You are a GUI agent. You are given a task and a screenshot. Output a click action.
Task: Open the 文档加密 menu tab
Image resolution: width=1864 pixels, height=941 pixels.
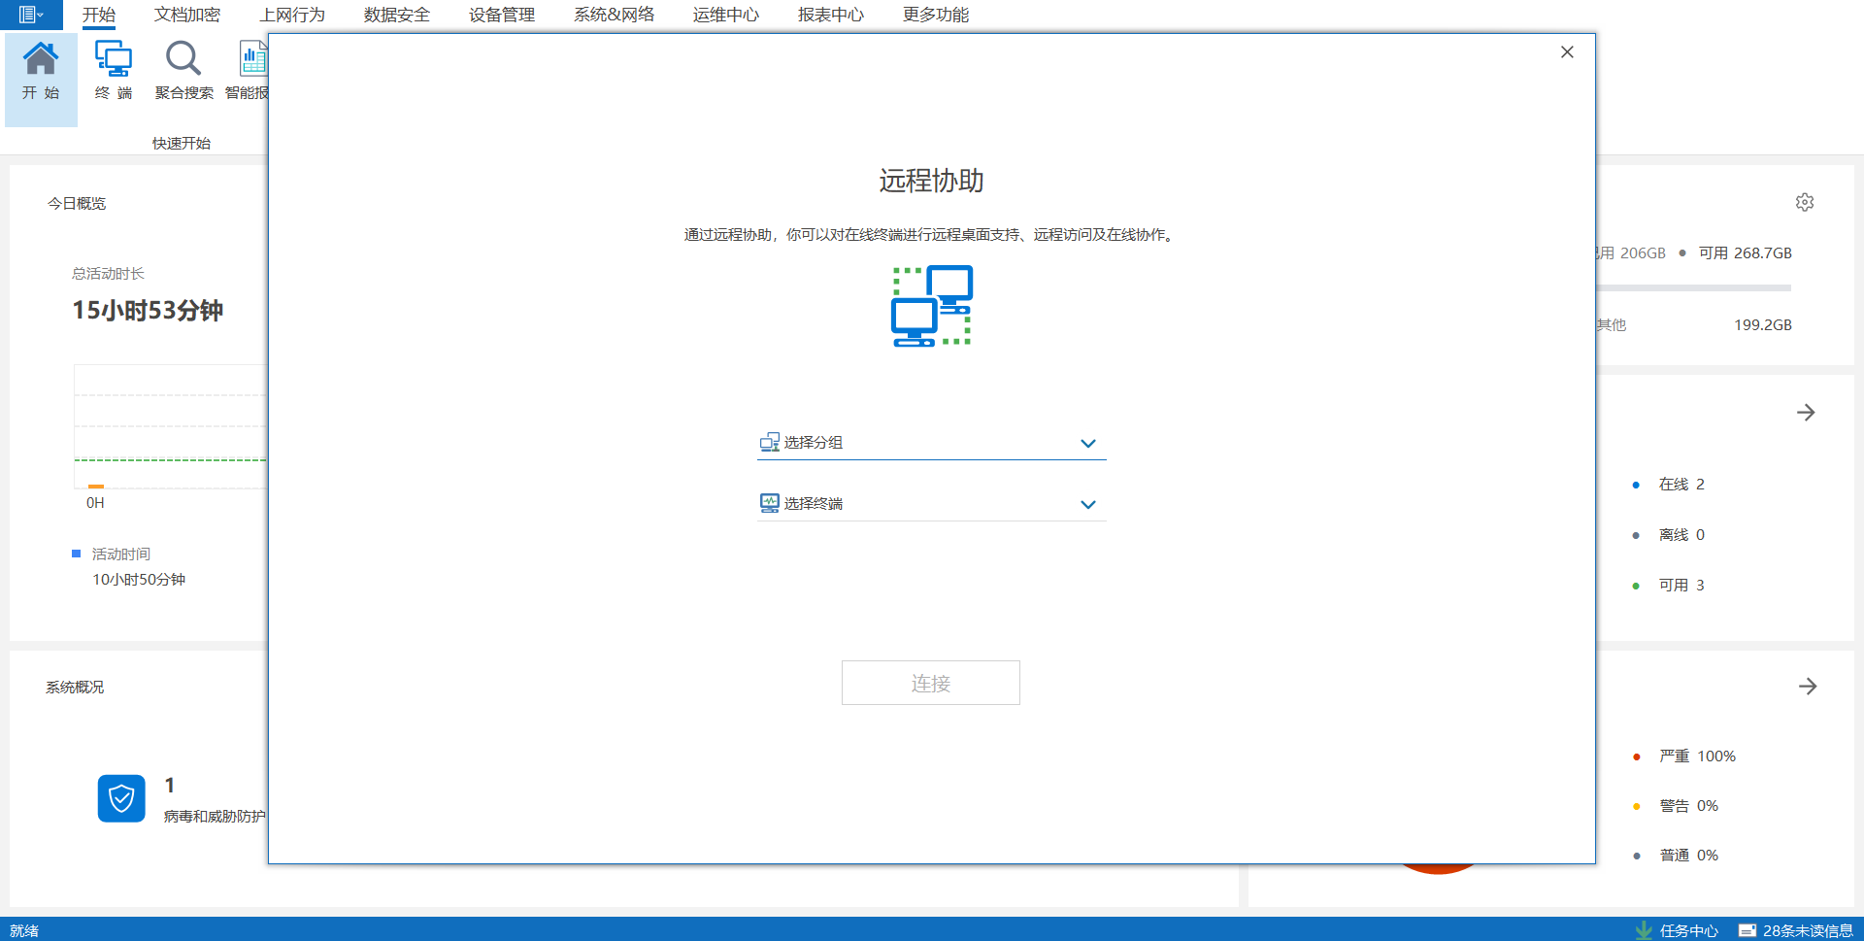187,15
